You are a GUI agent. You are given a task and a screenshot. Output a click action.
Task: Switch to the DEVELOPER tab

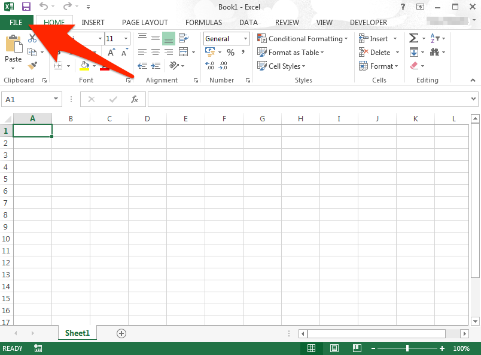click(369, 22)
